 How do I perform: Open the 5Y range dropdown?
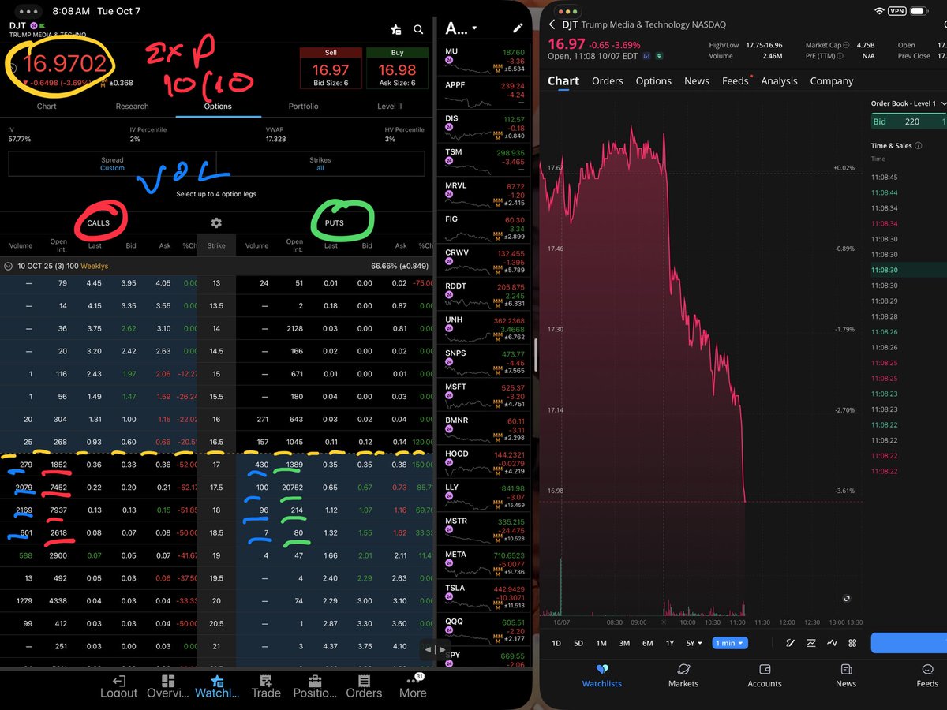(x=694, y=643)
